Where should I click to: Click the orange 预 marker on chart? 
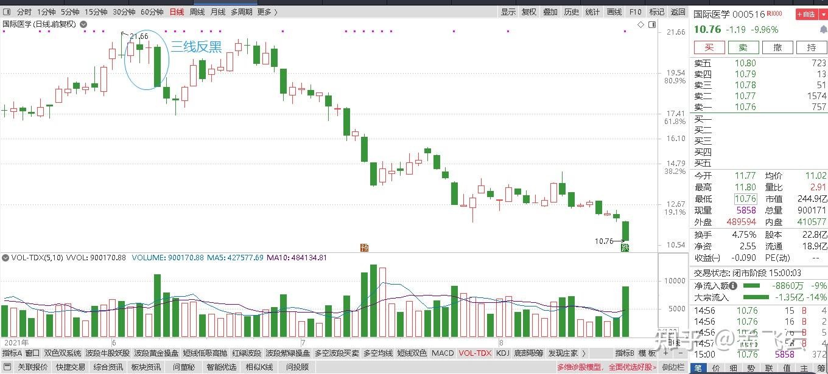coord(364,248)
